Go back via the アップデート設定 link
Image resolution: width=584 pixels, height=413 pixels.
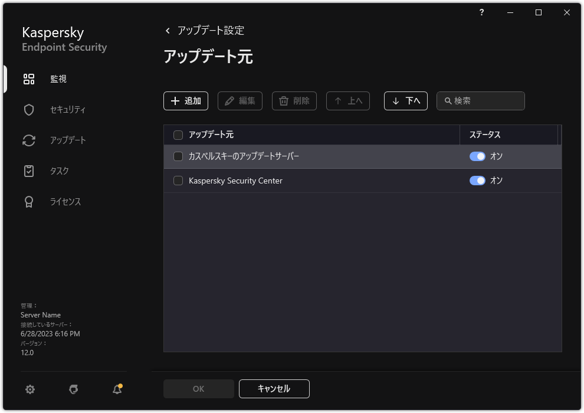[x=209, y=30]
